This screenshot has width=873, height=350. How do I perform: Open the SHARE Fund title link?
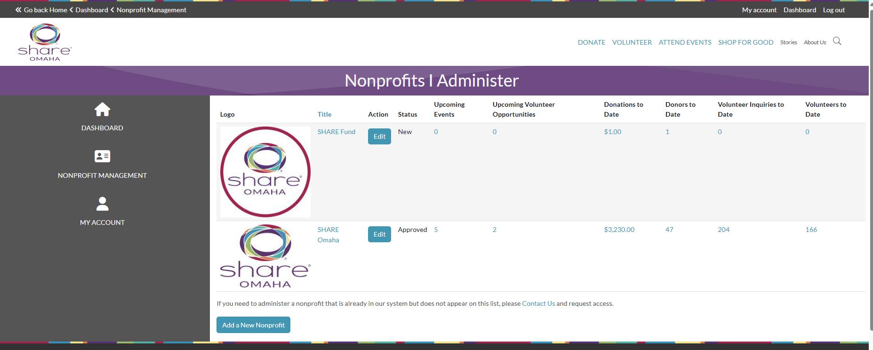[336, 132]
